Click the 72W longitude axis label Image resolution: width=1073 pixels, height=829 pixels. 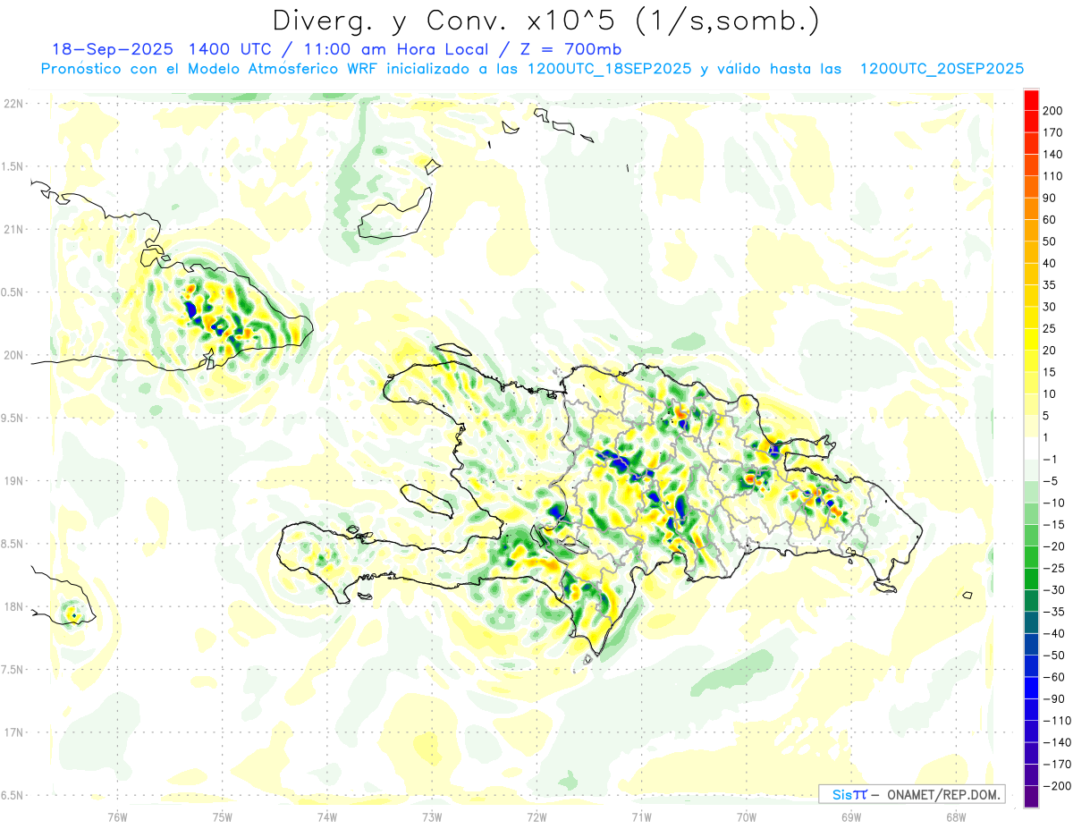536,815
